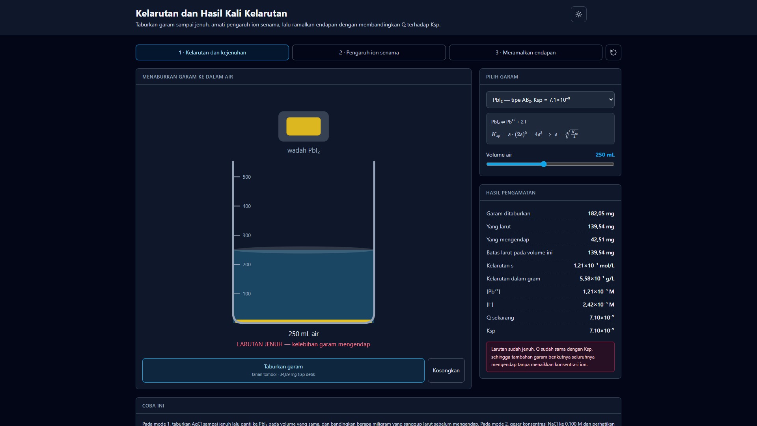Empty the beaker with Kosongkan button

[x=446, y=370]
